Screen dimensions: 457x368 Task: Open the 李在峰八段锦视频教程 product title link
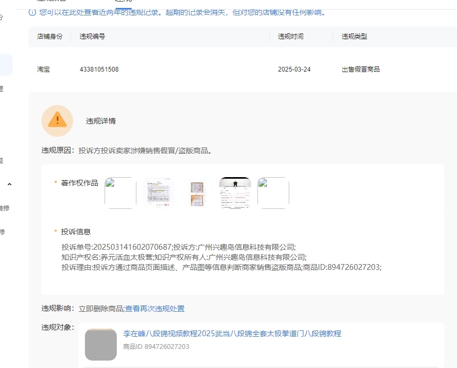point(232,334)
